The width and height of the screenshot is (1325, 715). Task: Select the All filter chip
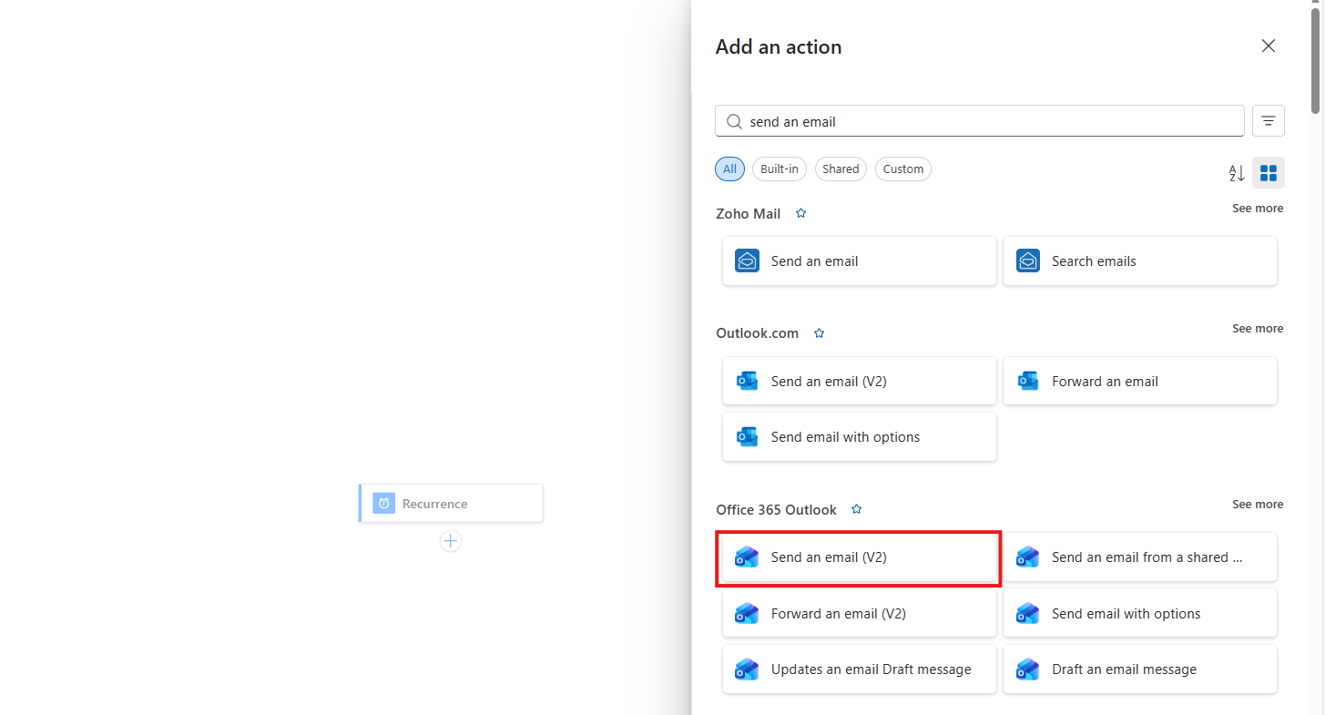pos(730,169)
